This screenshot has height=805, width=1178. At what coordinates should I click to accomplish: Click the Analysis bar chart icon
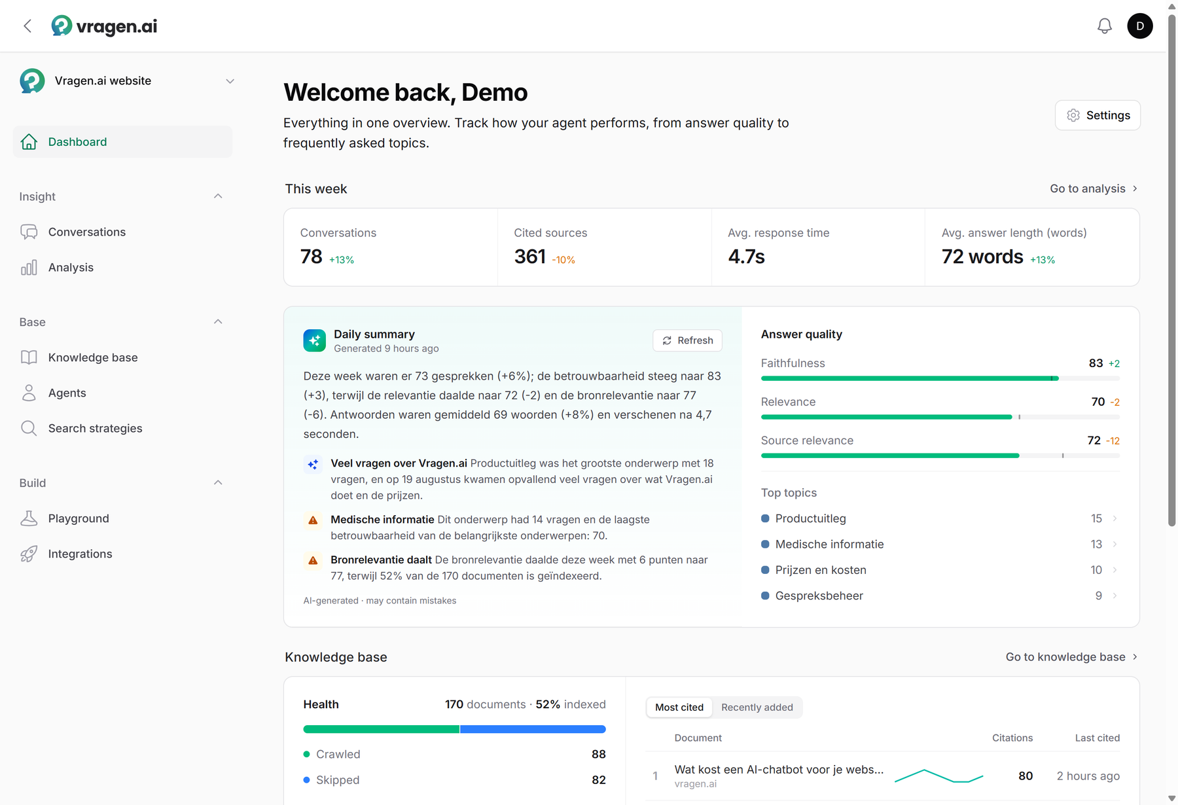pos(29,268)
